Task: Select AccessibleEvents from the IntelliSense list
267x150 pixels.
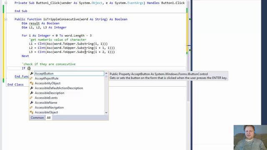Action: (x=46, y=98)
